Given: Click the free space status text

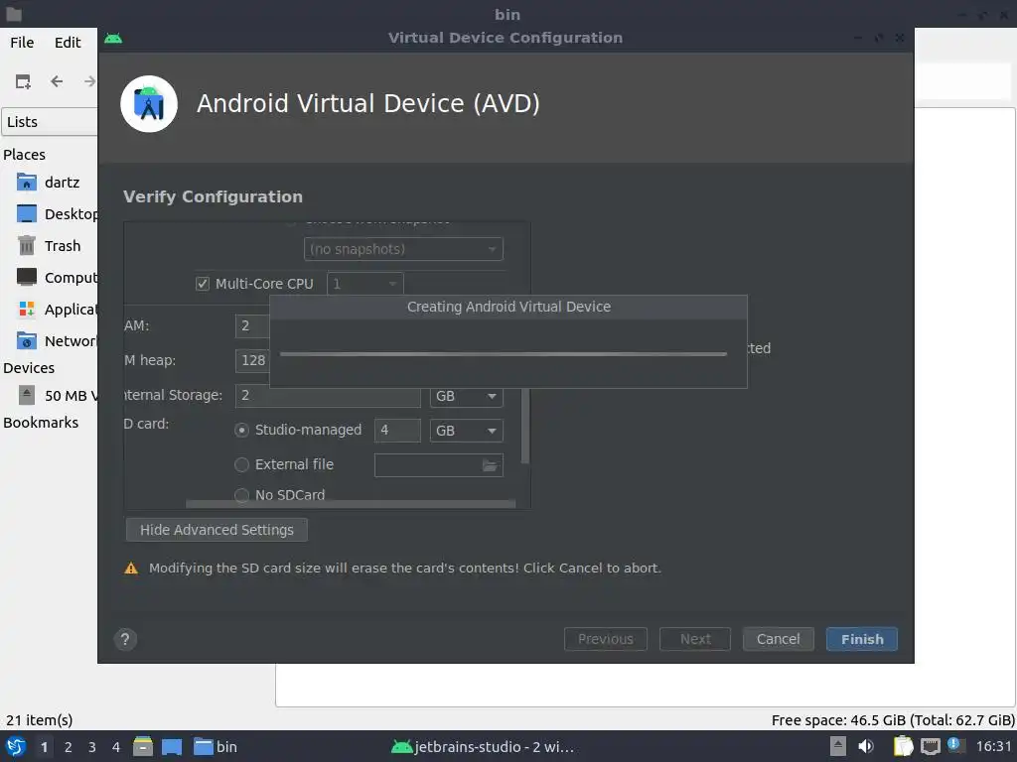Looking at the screenshot, I should 893,720.
